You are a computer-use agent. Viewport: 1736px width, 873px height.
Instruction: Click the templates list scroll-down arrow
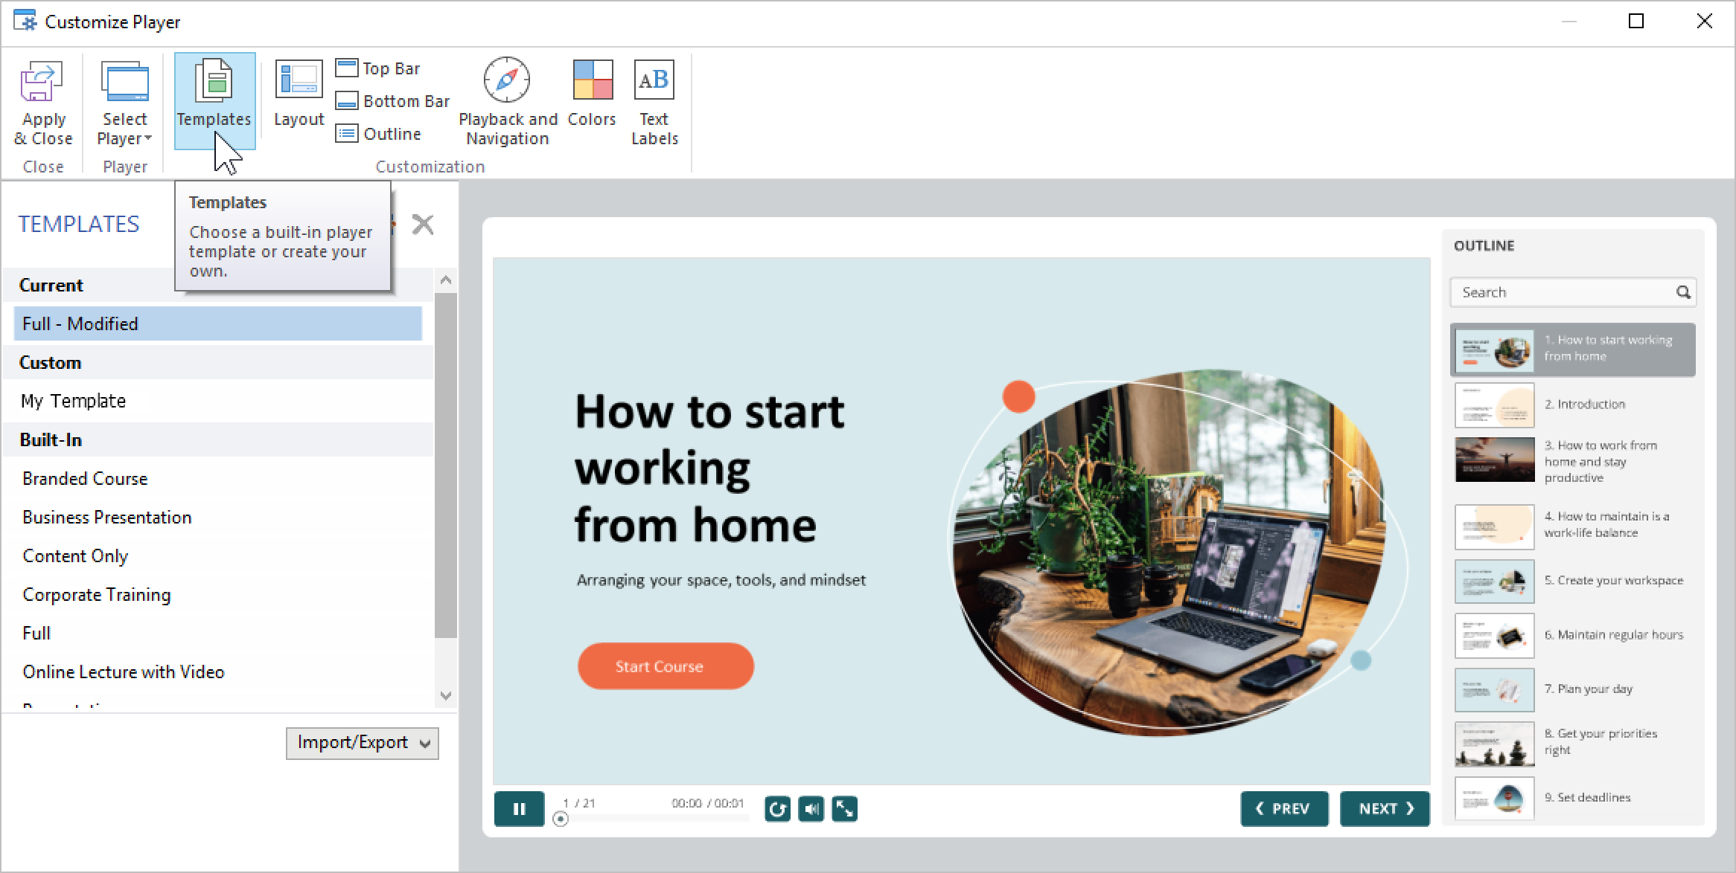[x=446, y=696]
